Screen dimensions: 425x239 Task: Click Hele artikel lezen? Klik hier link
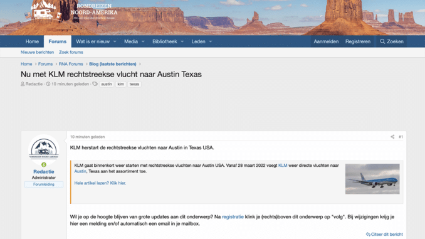100,183
